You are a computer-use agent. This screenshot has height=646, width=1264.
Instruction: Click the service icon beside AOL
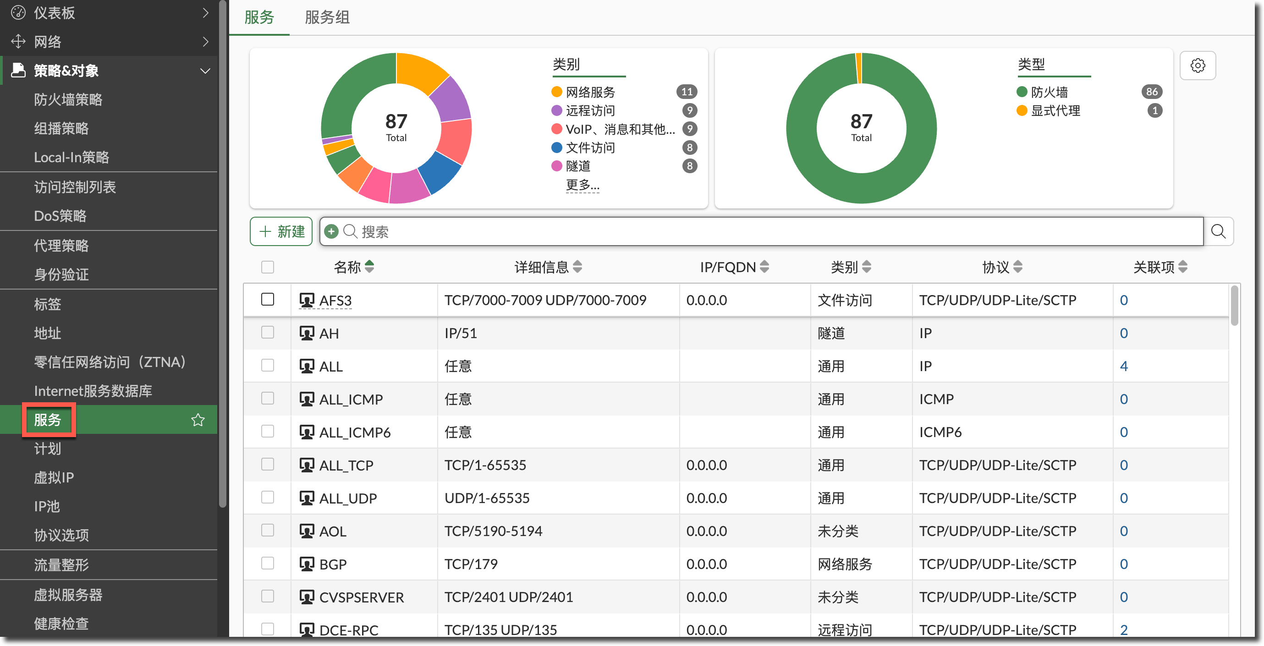pyautogui.click(x=307, y=531)
